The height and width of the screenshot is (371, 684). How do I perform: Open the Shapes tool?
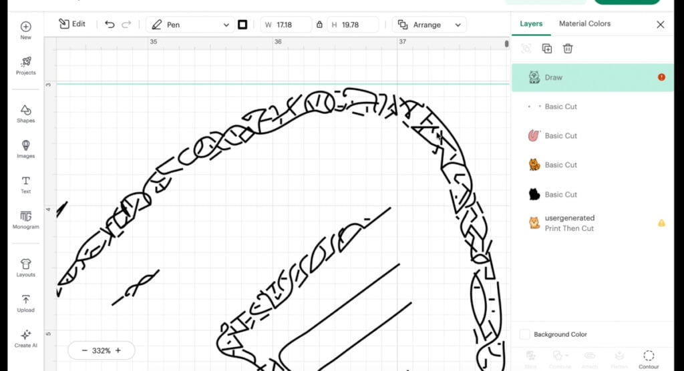(26, 114)
